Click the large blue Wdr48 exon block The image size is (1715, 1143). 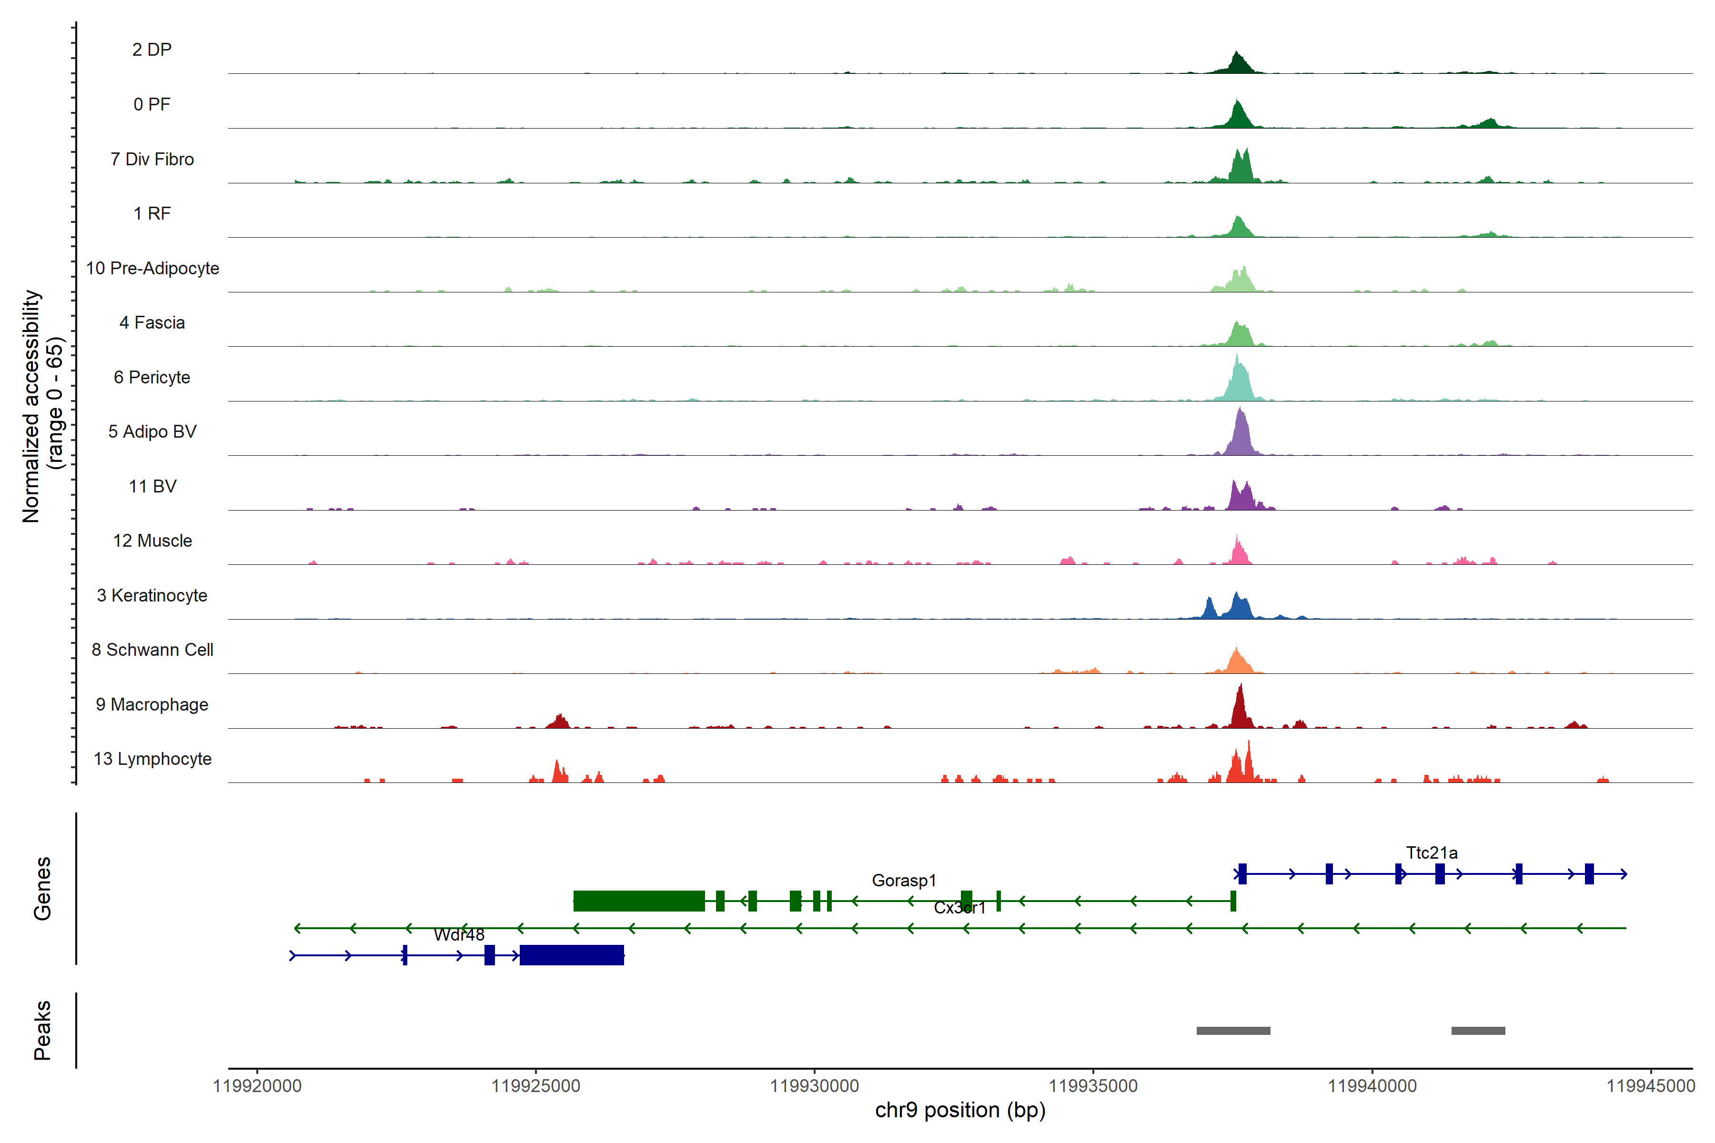(572, 955)
